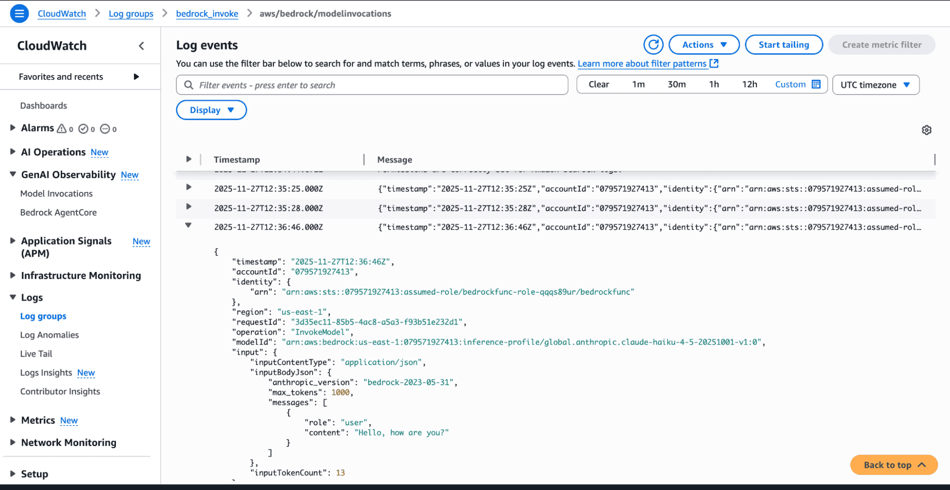Click the Alarms OK checkmark icon

coord(83,129)
